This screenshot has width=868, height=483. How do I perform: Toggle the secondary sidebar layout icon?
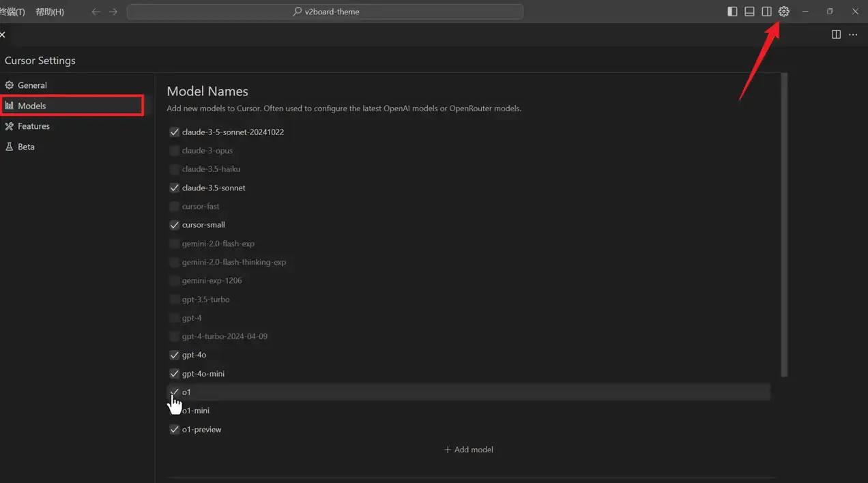(x=766, y=12)
